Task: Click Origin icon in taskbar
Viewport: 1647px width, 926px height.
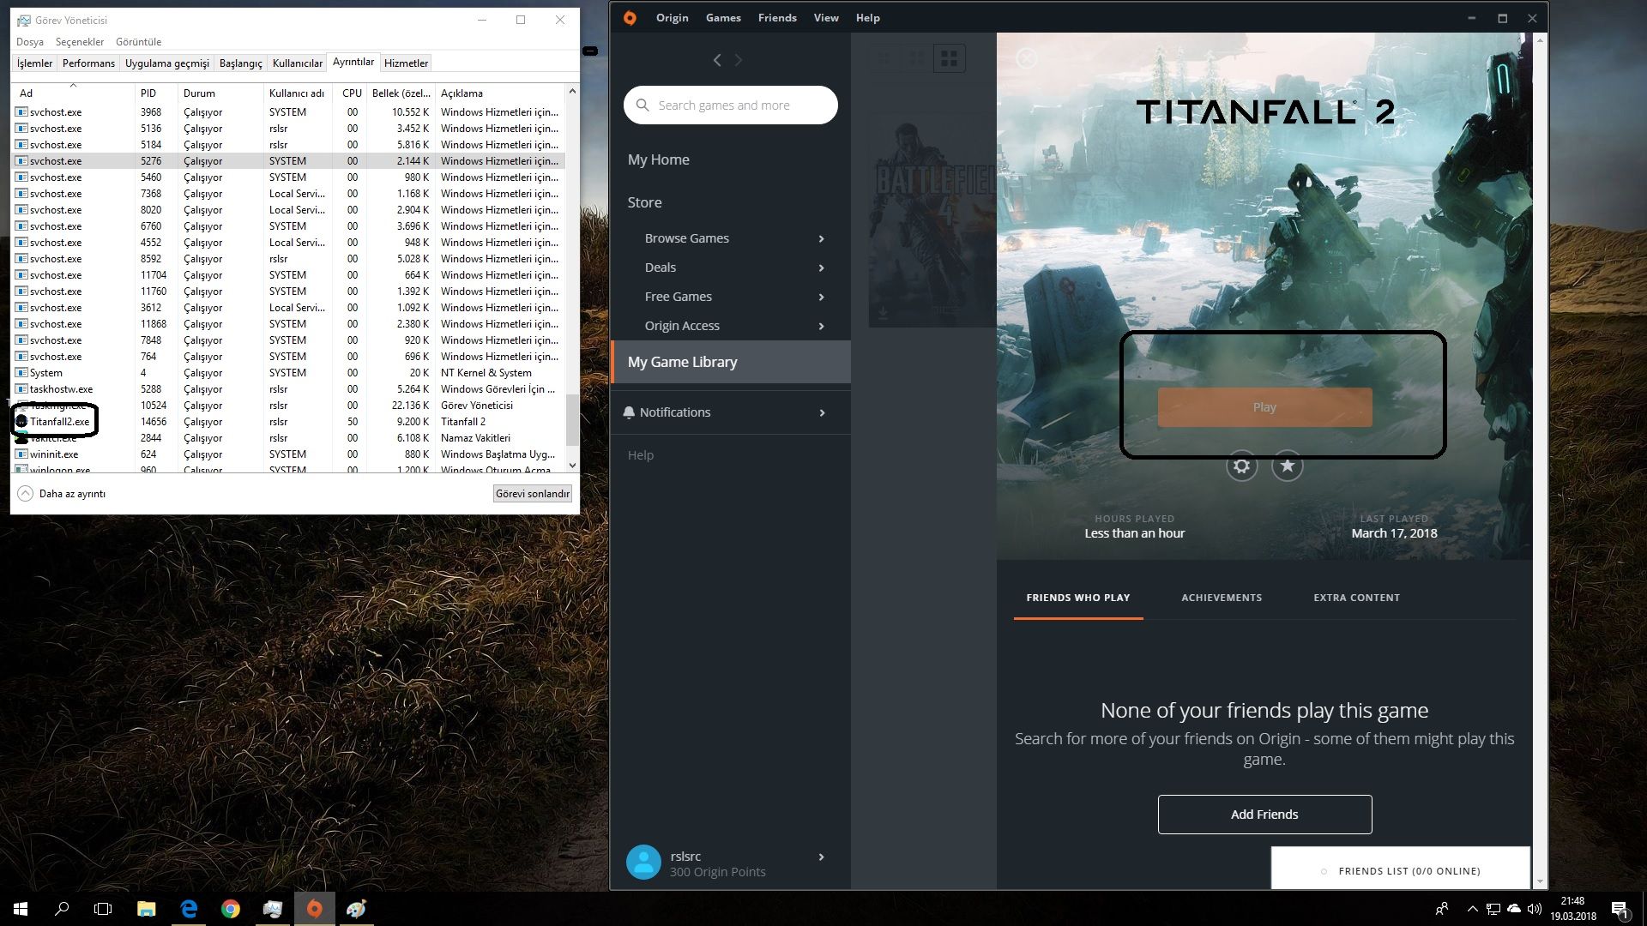Action: [314, 909]
